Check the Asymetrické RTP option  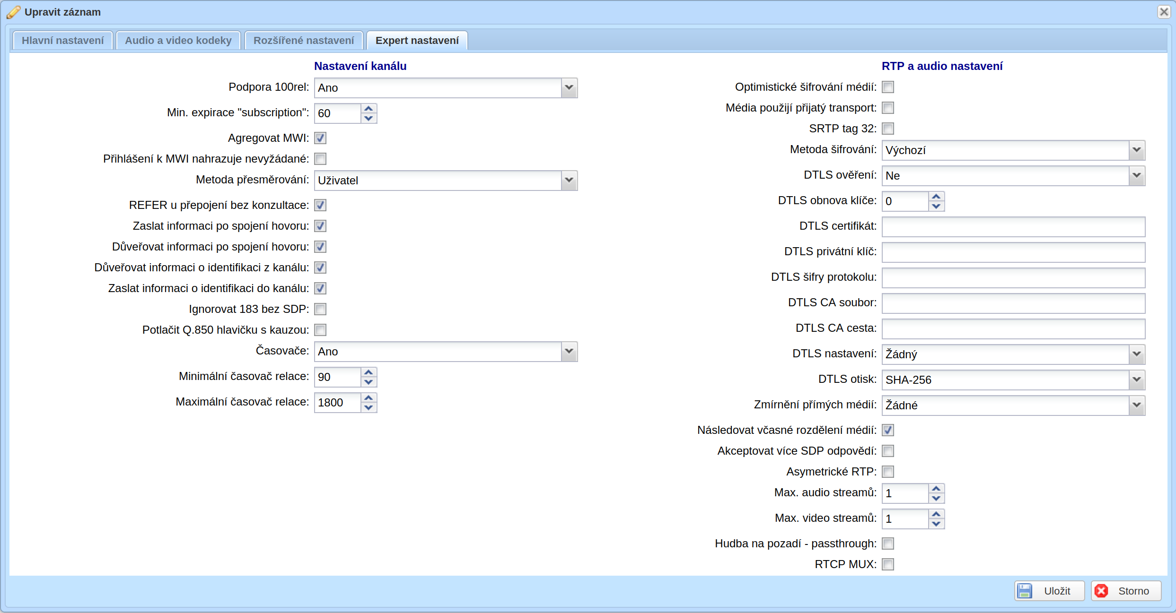click(888, 472)
